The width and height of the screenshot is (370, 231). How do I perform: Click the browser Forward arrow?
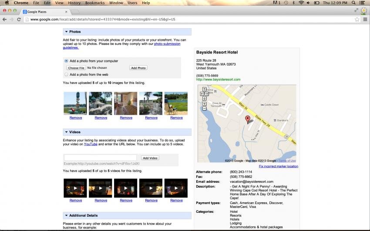[12, 19]
